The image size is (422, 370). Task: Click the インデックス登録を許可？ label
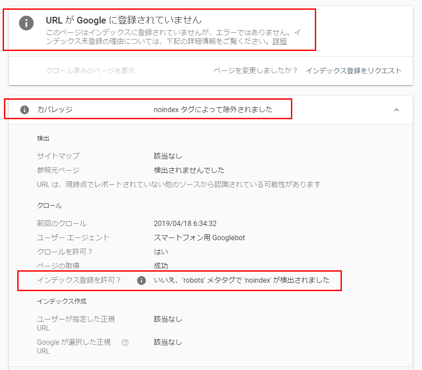(x=78, y=280)
